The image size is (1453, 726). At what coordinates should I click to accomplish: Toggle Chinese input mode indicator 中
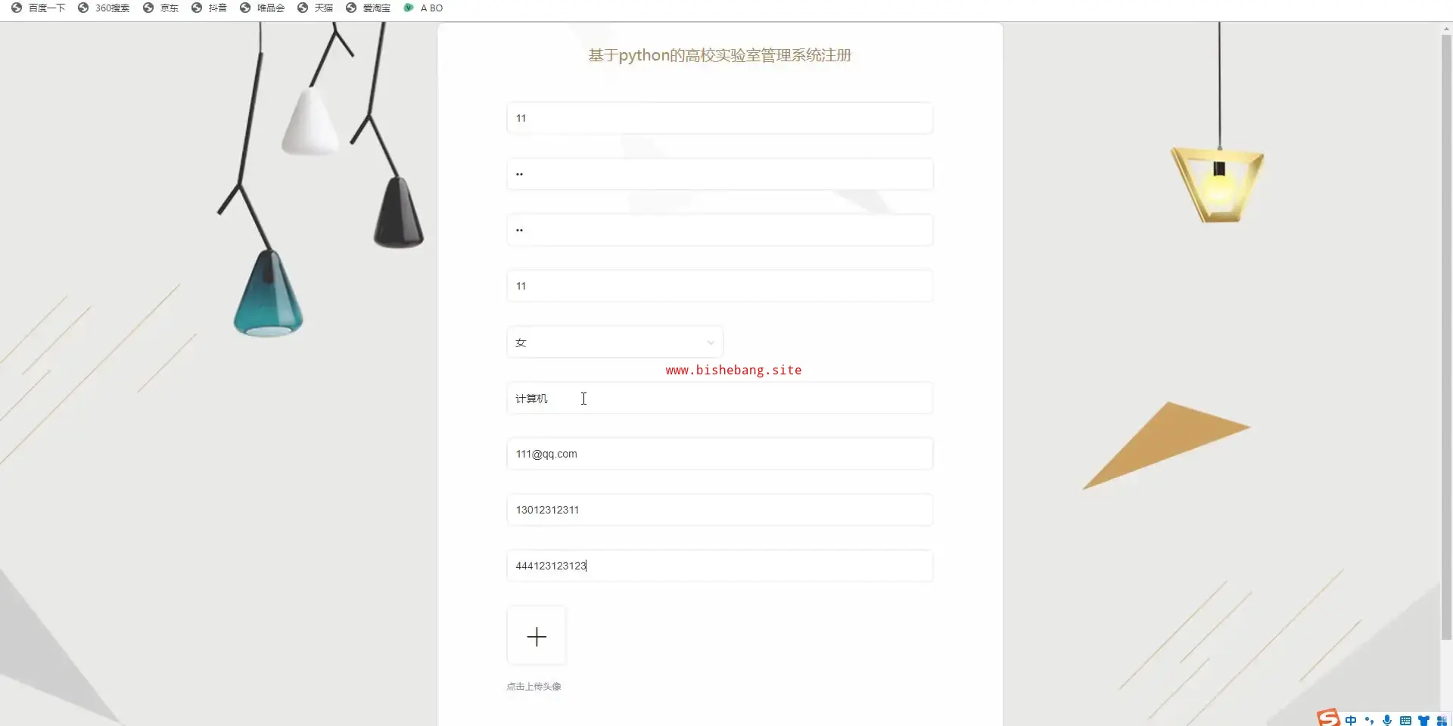(1351, 720)
